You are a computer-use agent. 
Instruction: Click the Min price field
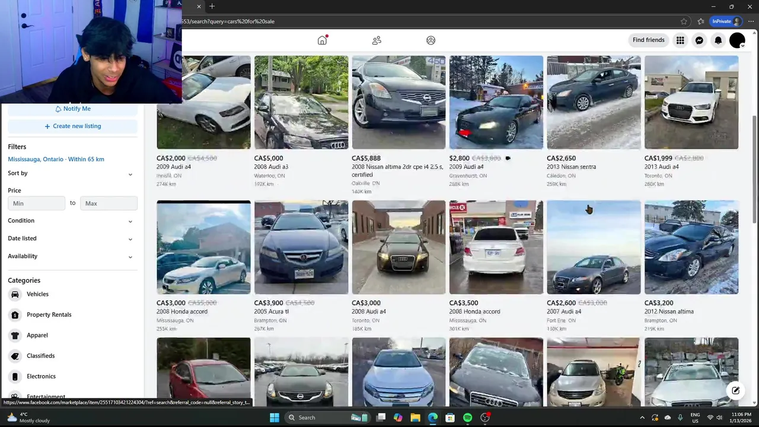[x=36, y=203]
